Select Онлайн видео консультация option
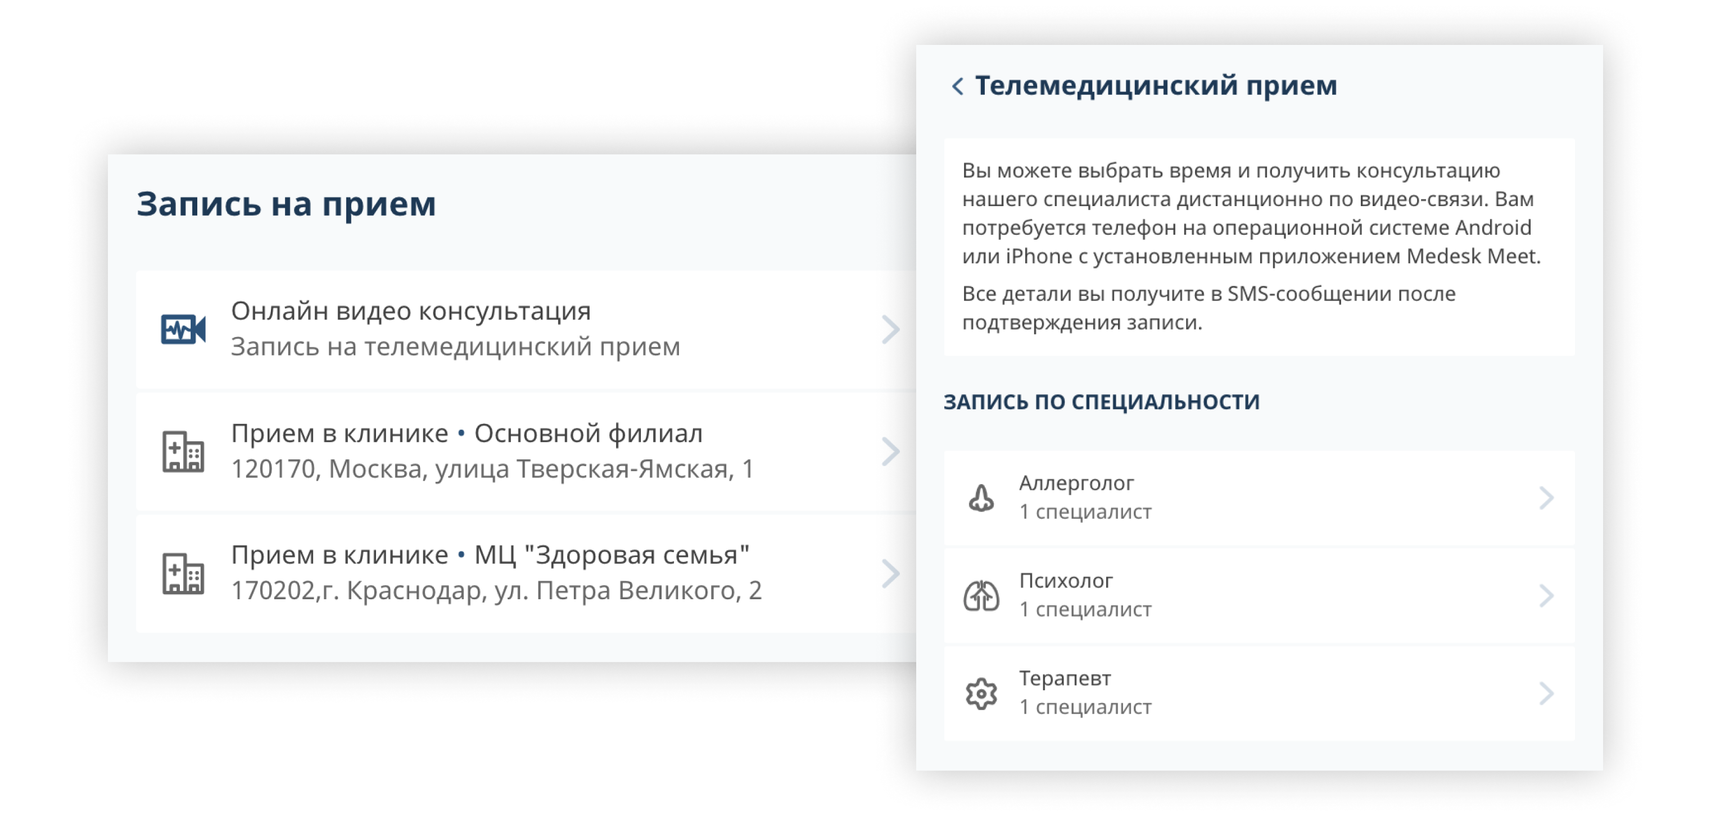Viewport: 1729px width, 816px height. click(x=526, y=329)
